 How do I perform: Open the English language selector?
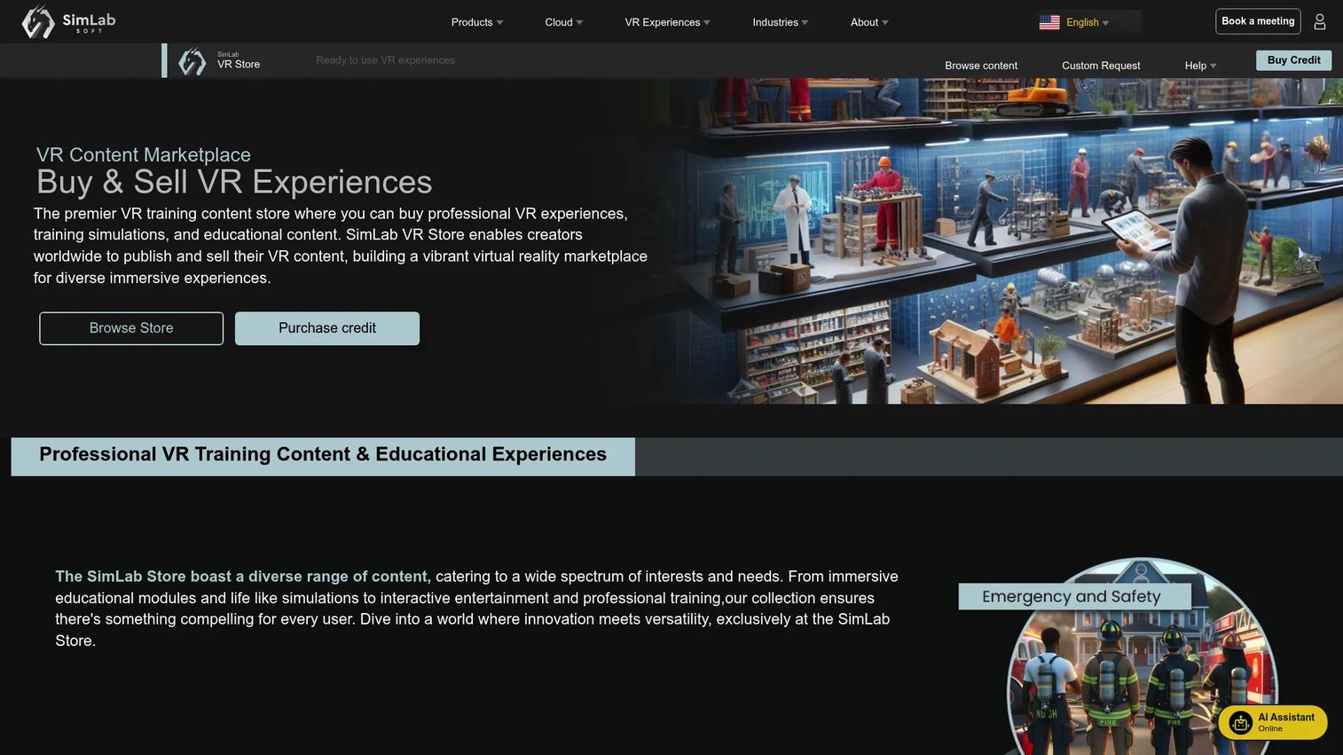pos(1088,22)
